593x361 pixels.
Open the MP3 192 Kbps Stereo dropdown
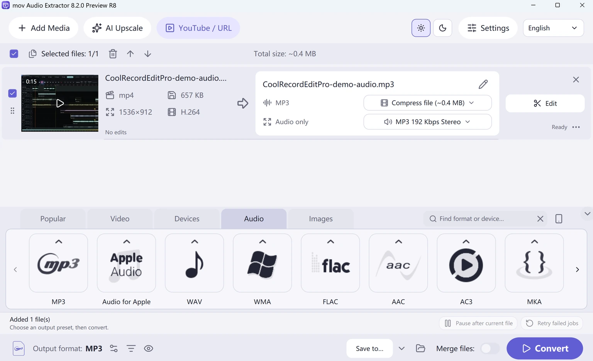427,121
